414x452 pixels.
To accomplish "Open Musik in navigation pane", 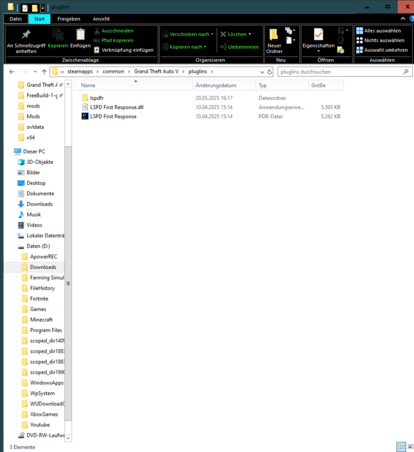I will click(x=34, y=215).
